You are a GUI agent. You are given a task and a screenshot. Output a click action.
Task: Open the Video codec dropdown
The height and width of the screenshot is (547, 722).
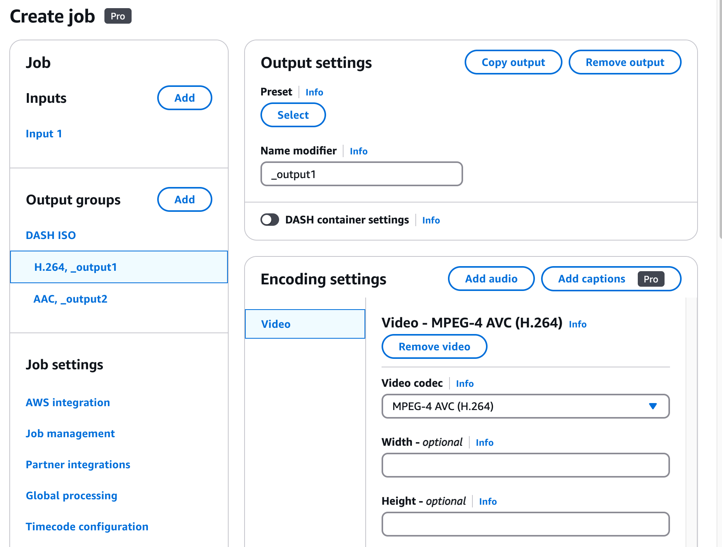[525, 406]
